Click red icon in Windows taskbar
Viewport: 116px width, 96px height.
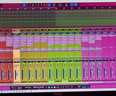coord(19,91)
